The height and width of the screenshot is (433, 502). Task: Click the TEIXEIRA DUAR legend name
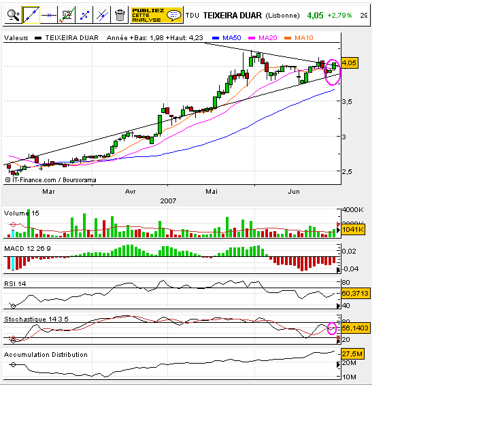click(x=71, y=38)
